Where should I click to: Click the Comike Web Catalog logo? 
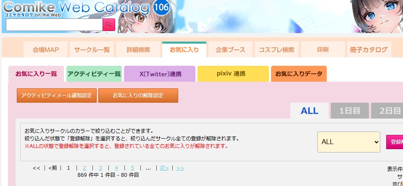pyautogui.click(x=76, y=8)
